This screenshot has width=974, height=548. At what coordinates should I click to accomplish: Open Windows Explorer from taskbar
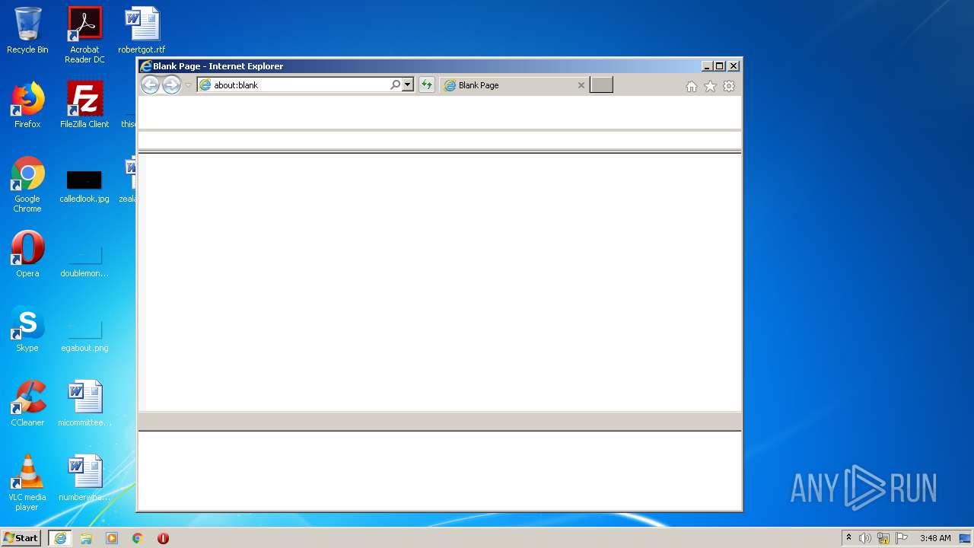86,538
